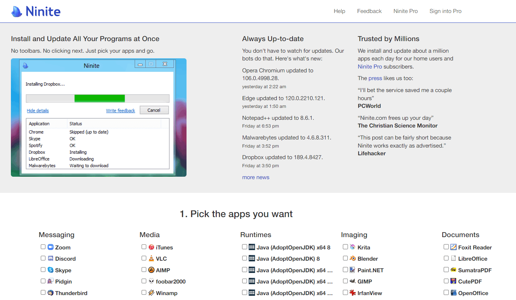Open the more news link

click(x=255, y=177)
